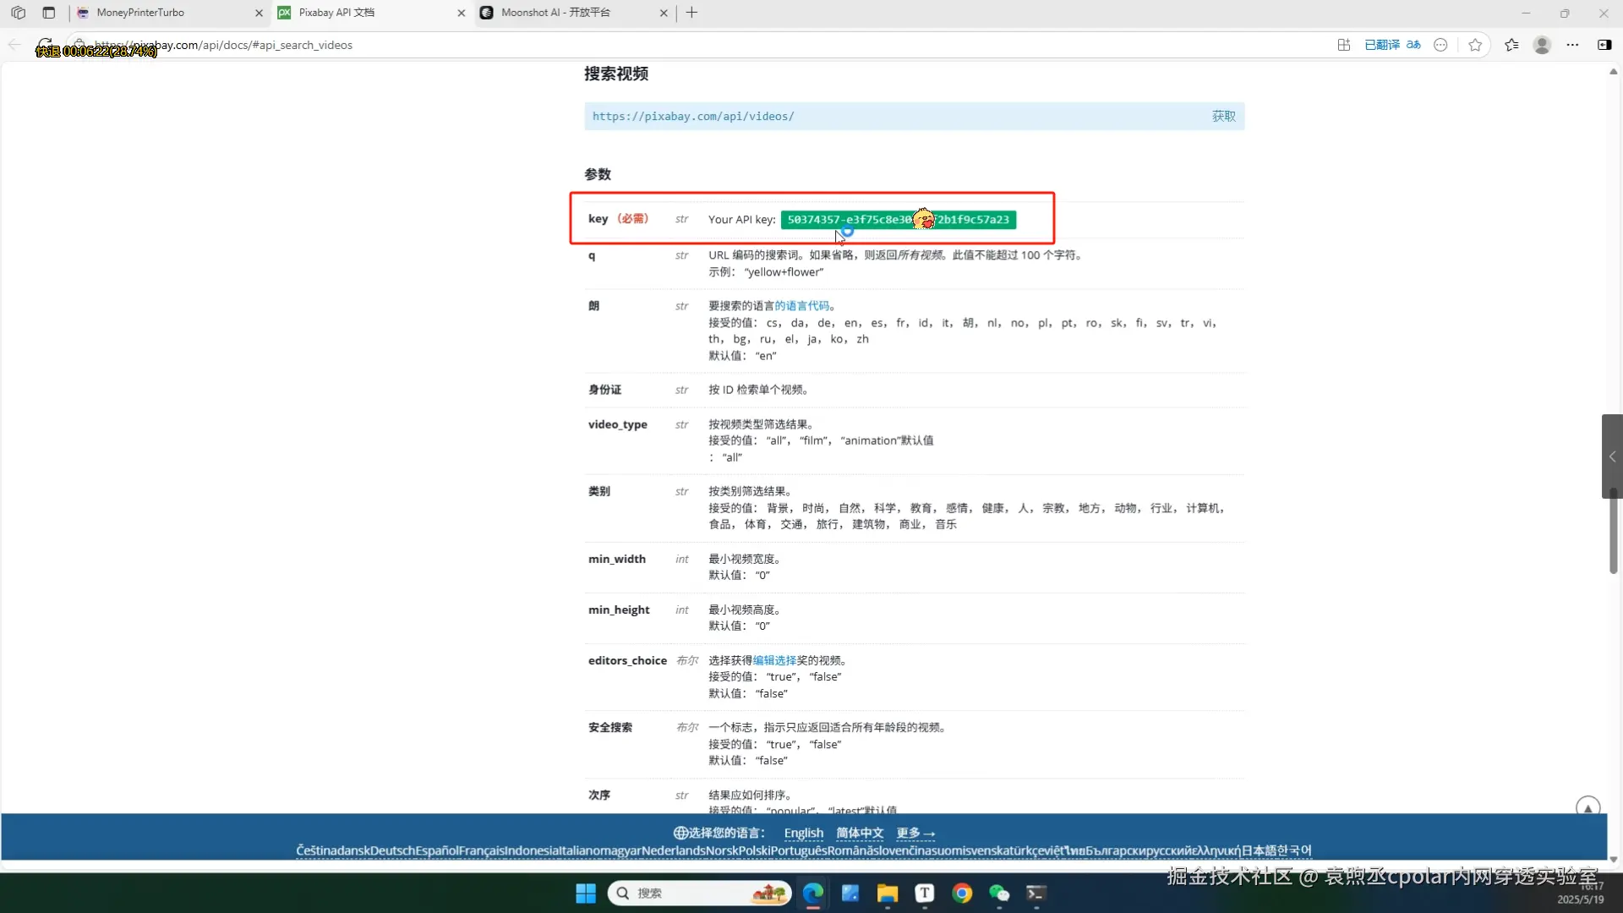Open the browser profile avatar
Screen dimensions: 1623x913
pyautogui.click(x=1542, y=45)
